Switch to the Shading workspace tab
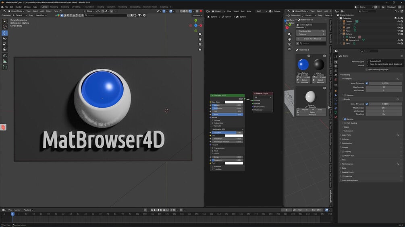 [101, 7]
